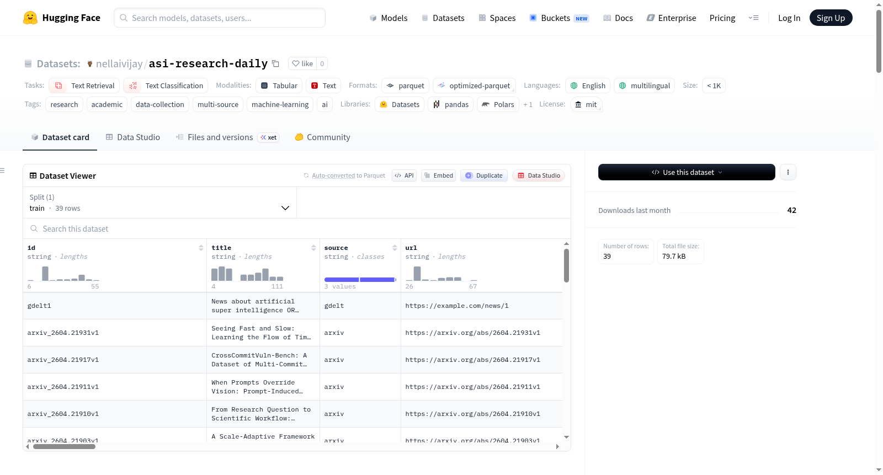Viewport: 883px width, 475px height.
Task: Click the page vertical scrollbar thumb
Action: pyautogui.click(x=879, y=41)
